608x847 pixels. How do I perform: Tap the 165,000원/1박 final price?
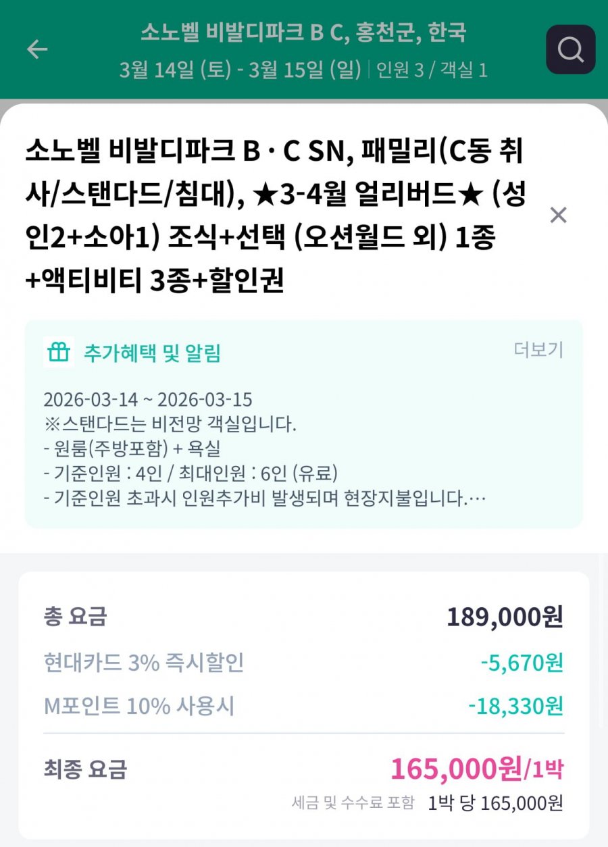(x=476, y=768)
